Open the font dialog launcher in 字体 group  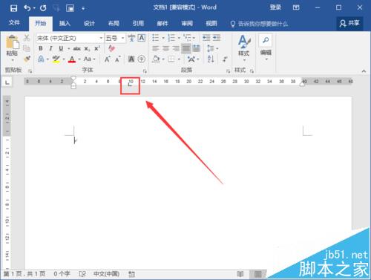[145, 71]
